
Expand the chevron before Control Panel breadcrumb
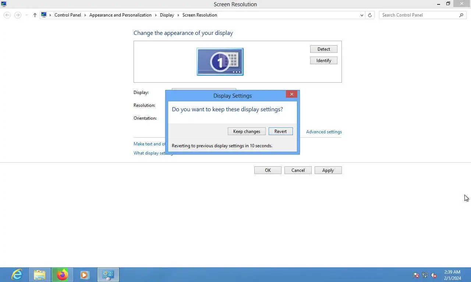tap(51, 15)
